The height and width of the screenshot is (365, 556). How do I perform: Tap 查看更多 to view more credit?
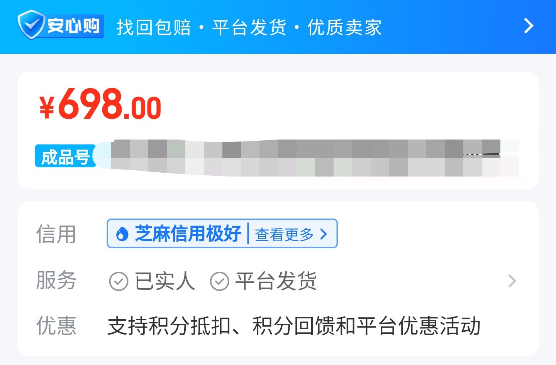click(x=284, y=234)
